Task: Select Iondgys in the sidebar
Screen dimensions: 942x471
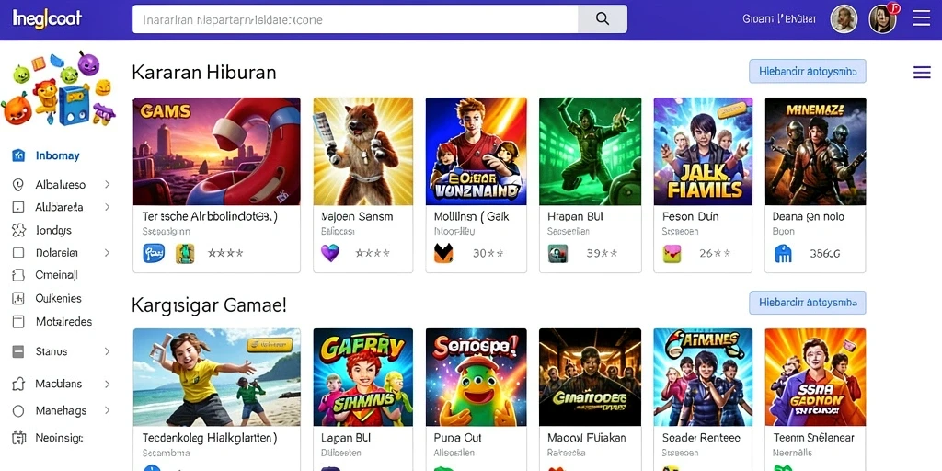Action: pos(53,230)
